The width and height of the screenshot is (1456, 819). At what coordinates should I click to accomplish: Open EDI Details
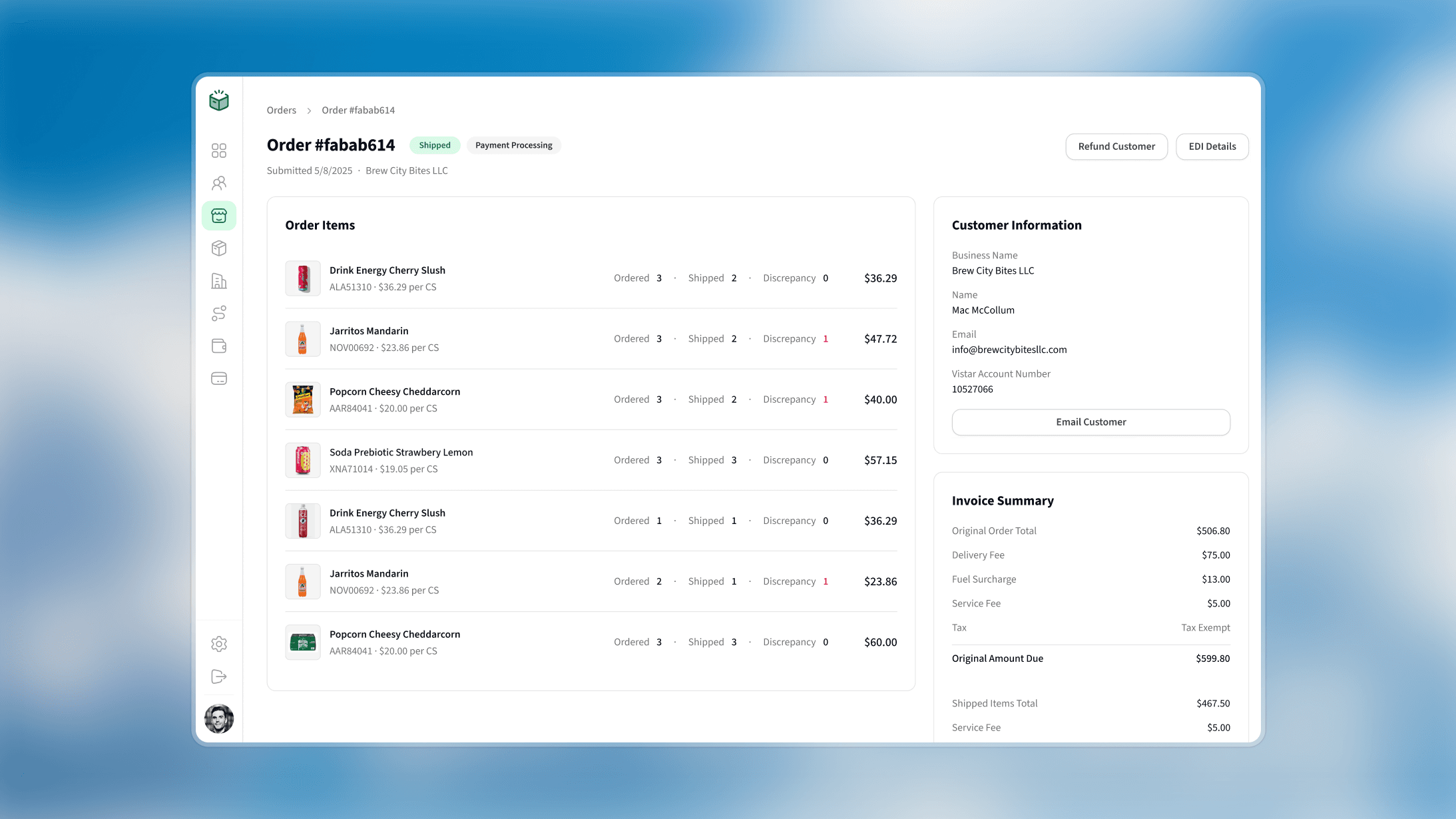pyautogui.click(x=1212, y=146)
